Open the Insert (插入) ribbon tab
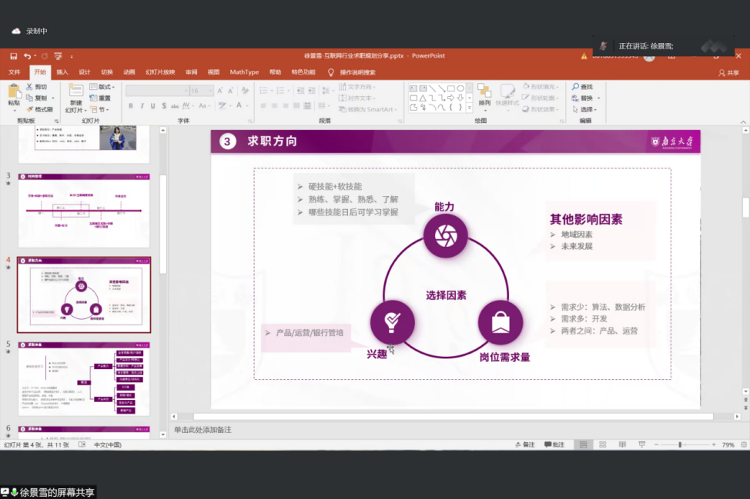Image resolution: width=750 pixels, height=499 pixels. (x=62, y=72)
